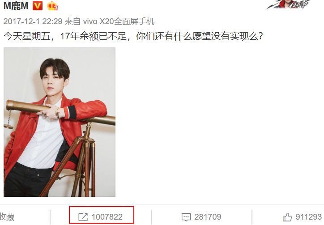Click the repost count 1007822
Screen dimensions: 324x225
tap(107, 217)
